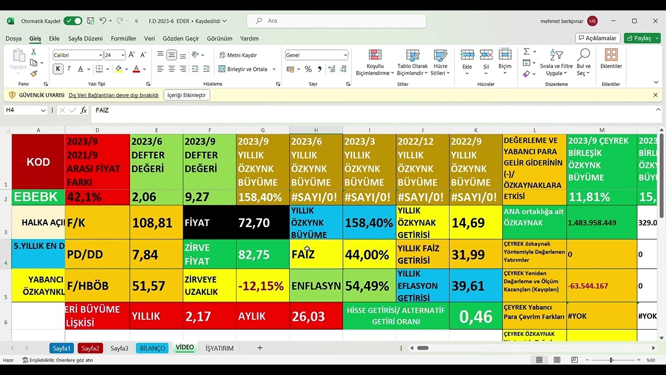Image resolution: width=666 pixels, height=375 pixels.
Task: Click the decrease indent icon
Action: pos(195,69)
